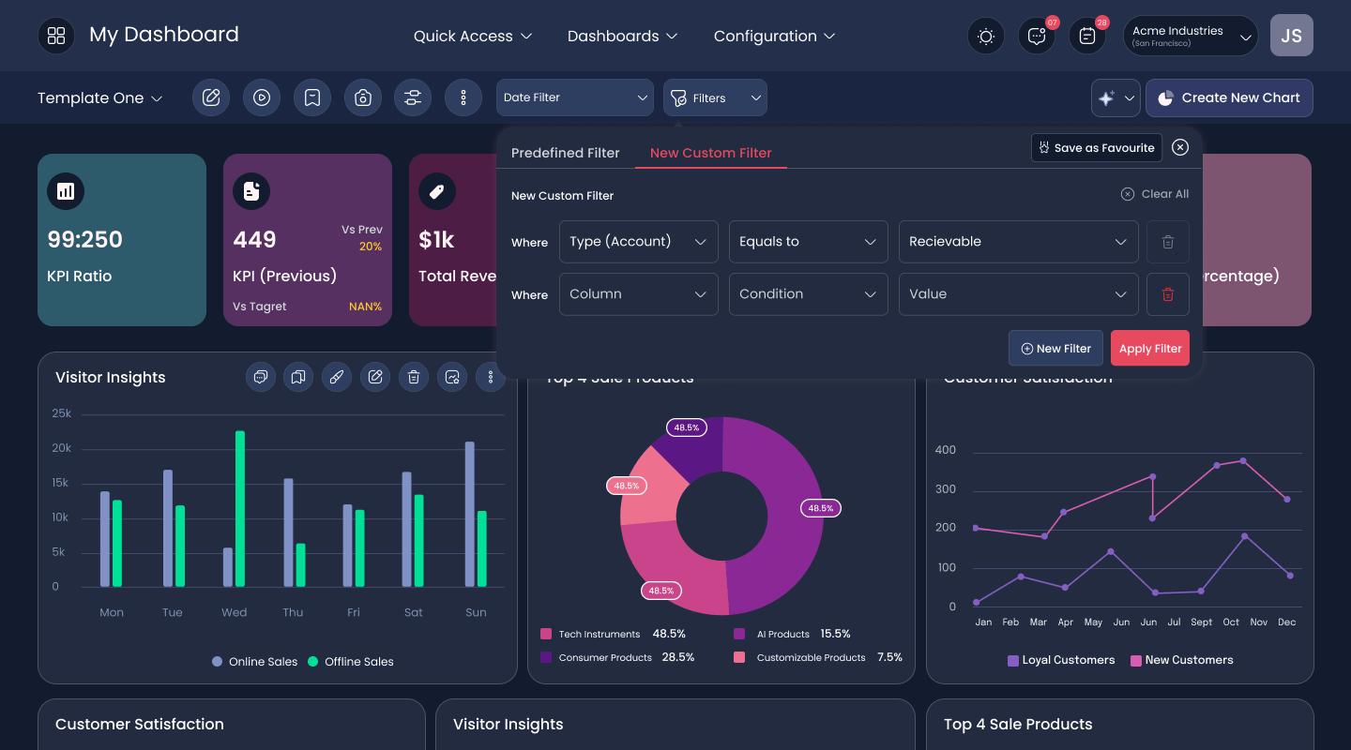
Task: Click the red delete icon on second filter row
Action: (x=1168, y=294)
